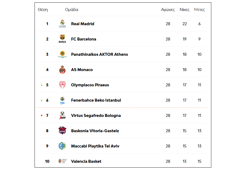
Task: Open the FC Barcelona team link
Action: [84, 39]
